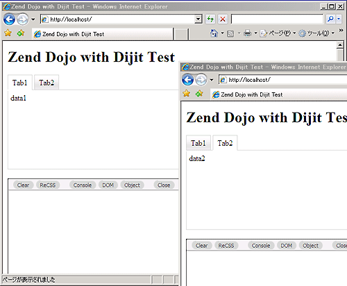The width and height of the screenshot is (347, 286).
Task: Select Tab1 in the rear window page
Action: coord(20,83)
